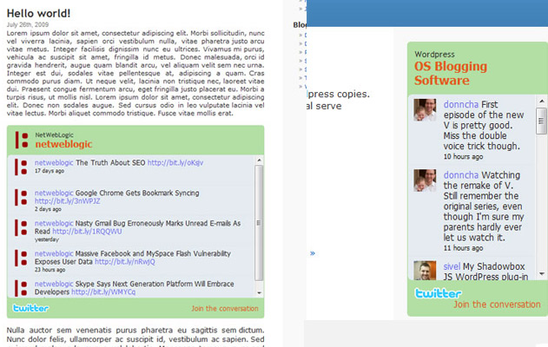Click sivel's photo beside My Shadowbox tweet

tap(425, 271)
